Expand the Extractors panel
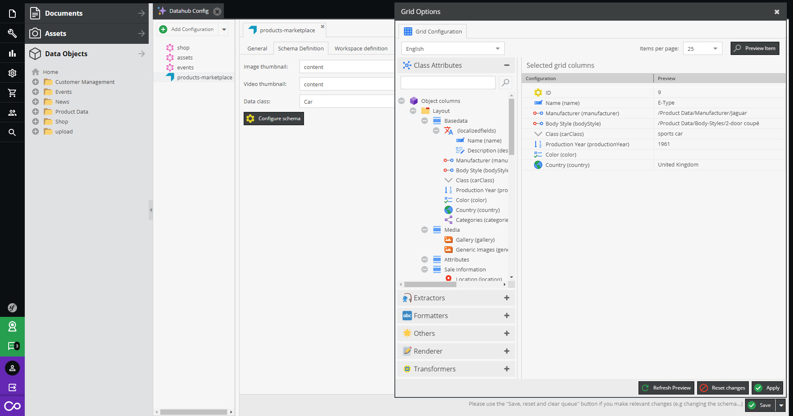Screen dimensions: 793x416 click(x=506, y=298)
